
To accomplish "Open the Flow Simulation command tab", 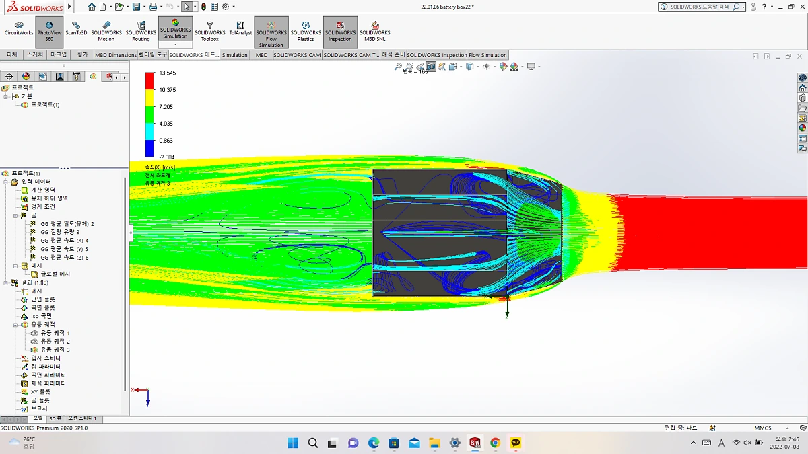I will tap(488, 55).
